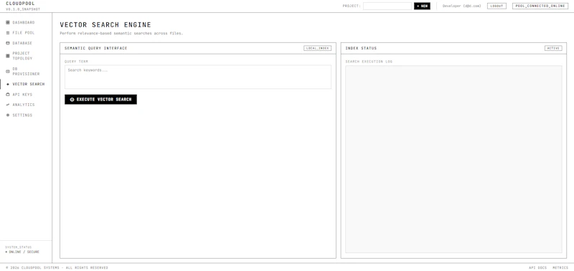Focus the Project input field
The width and height of the screenshot is (574, 271).
coord(387,6)
